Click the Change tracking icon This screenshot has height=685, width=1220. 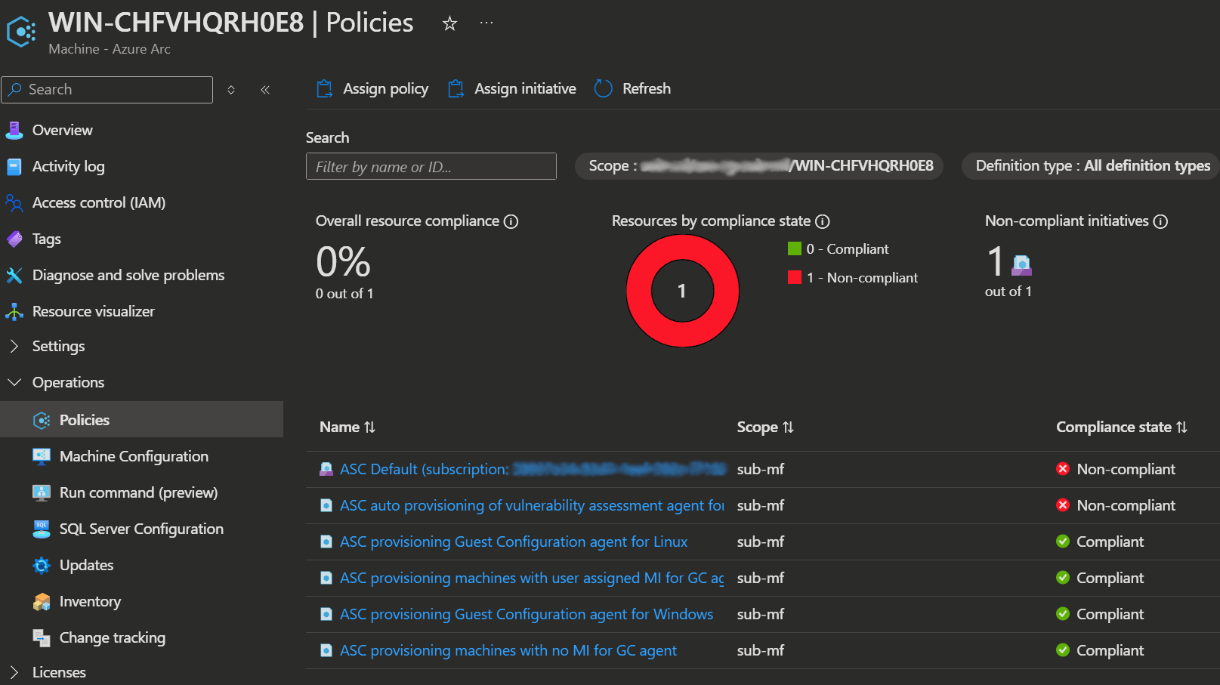click(x=42, y=637)
